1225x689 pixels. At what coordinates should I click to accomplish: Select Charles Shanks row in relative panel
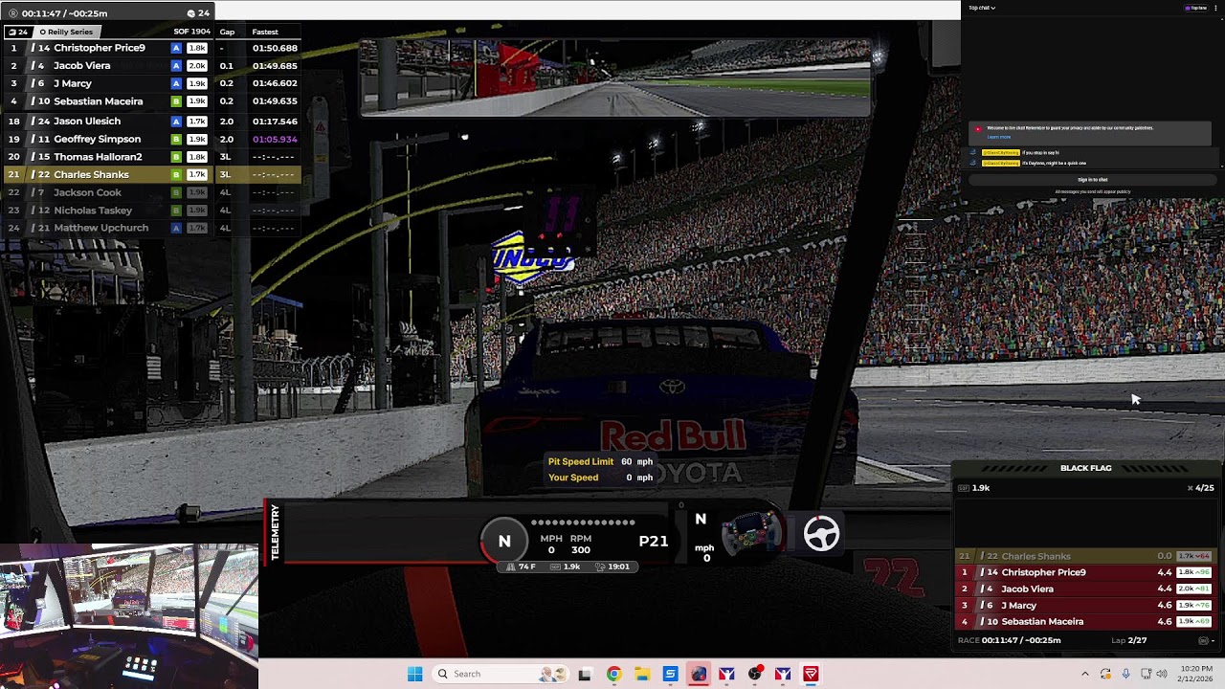[1085, 556]
